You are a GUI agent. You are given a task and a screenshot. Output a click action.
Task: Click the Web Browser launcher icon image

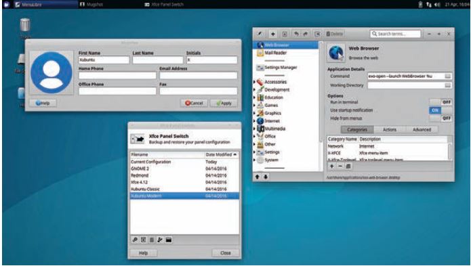tap(336, 53)
